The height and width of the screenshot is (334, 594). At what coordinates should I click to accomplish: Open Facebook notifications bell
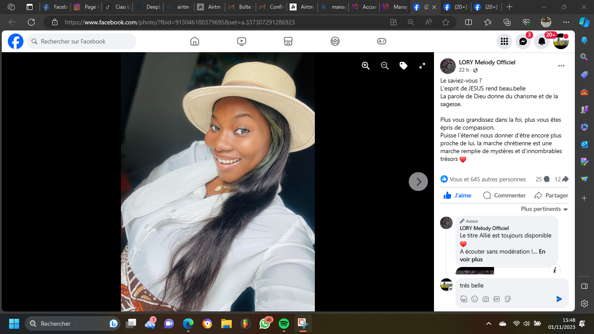tap(542, 41)
